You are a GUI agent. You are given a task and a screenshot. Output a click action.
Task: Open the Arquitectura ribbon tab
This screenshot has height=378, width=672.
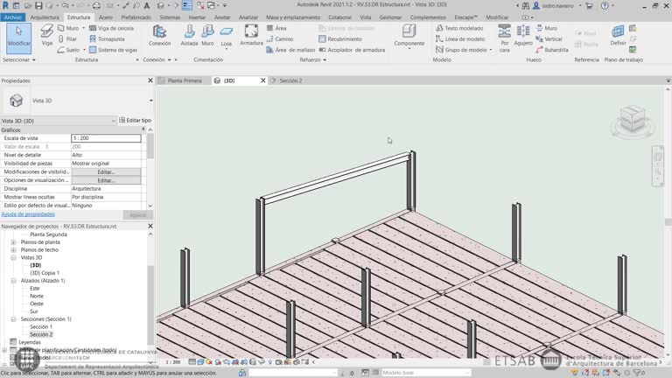click(45, 17)
